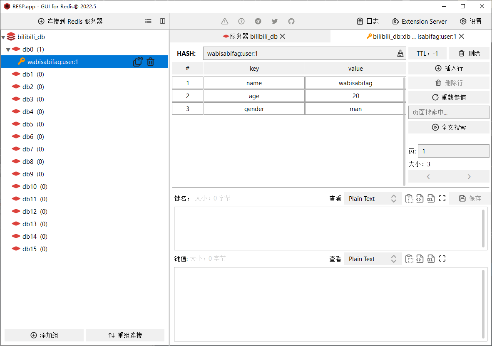Click the 页面搜索中 search field

click(x=449, y=112)
